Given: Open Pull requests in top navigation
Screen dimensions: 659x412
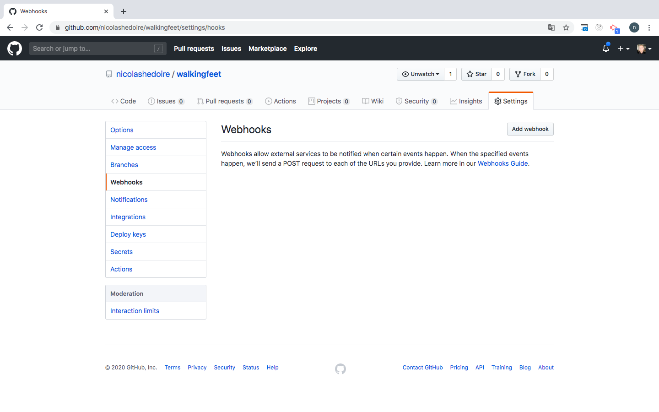Looking at the screenshot, I should [194, 49].
